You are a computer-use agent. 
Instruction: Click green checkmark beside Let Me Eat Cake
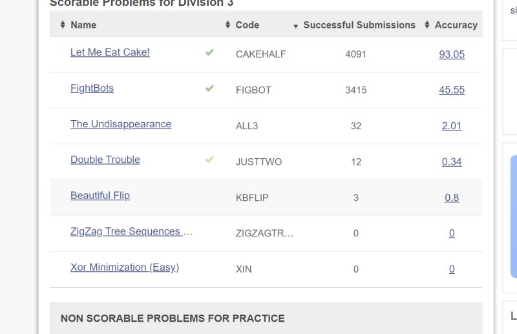point(209,52)
